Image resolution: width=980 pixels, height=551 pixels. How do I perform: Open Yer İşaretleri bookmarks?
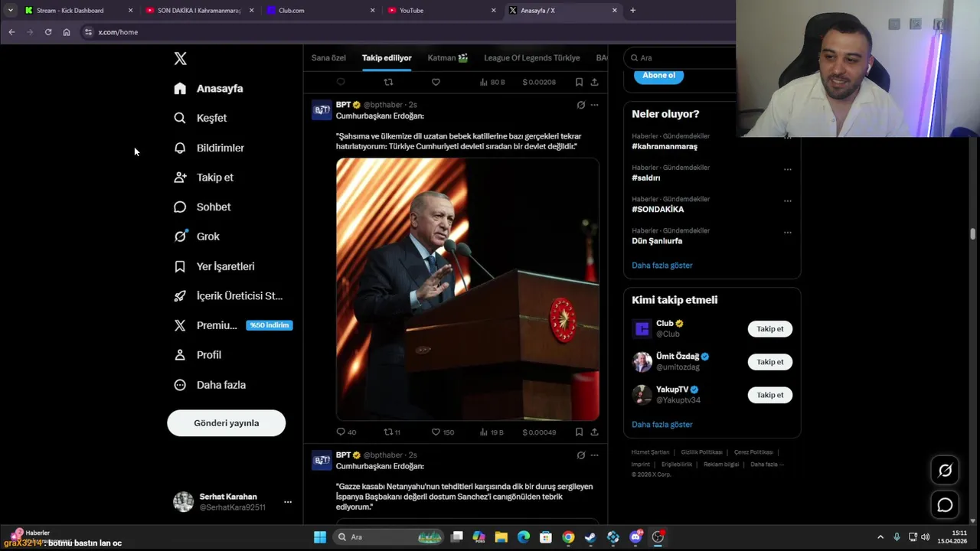pos(214,266)
